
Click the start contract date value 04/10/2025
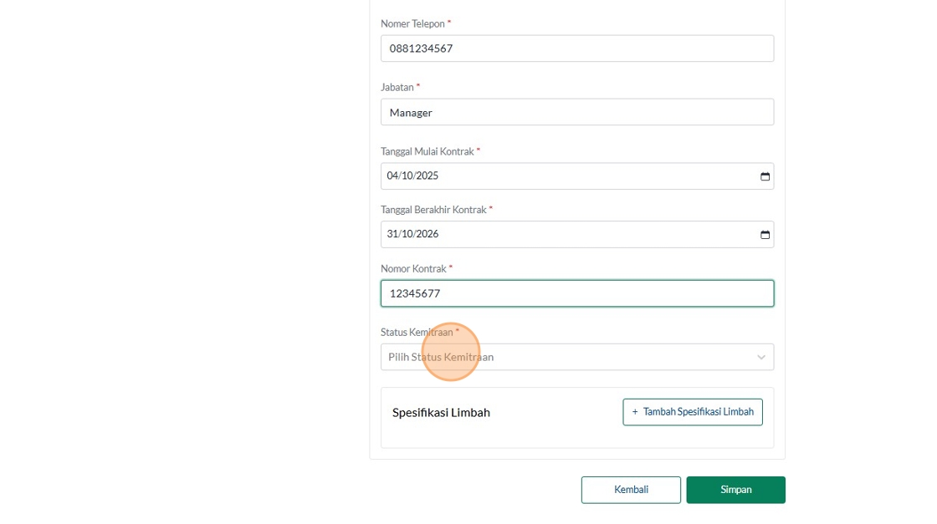click(413, 176)
